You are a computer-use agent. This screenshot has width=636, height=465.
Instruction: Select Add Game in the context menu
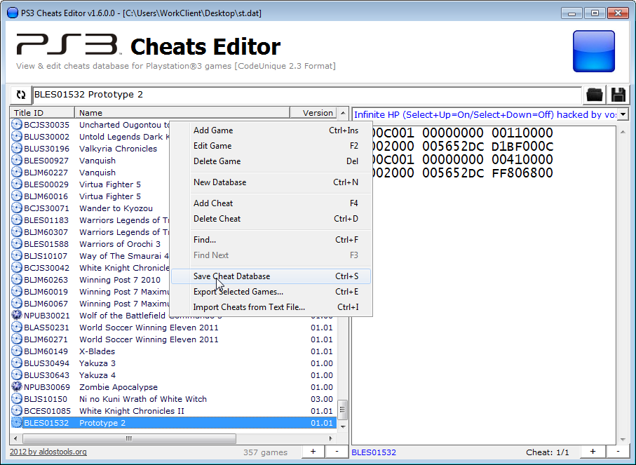point(213,130)
